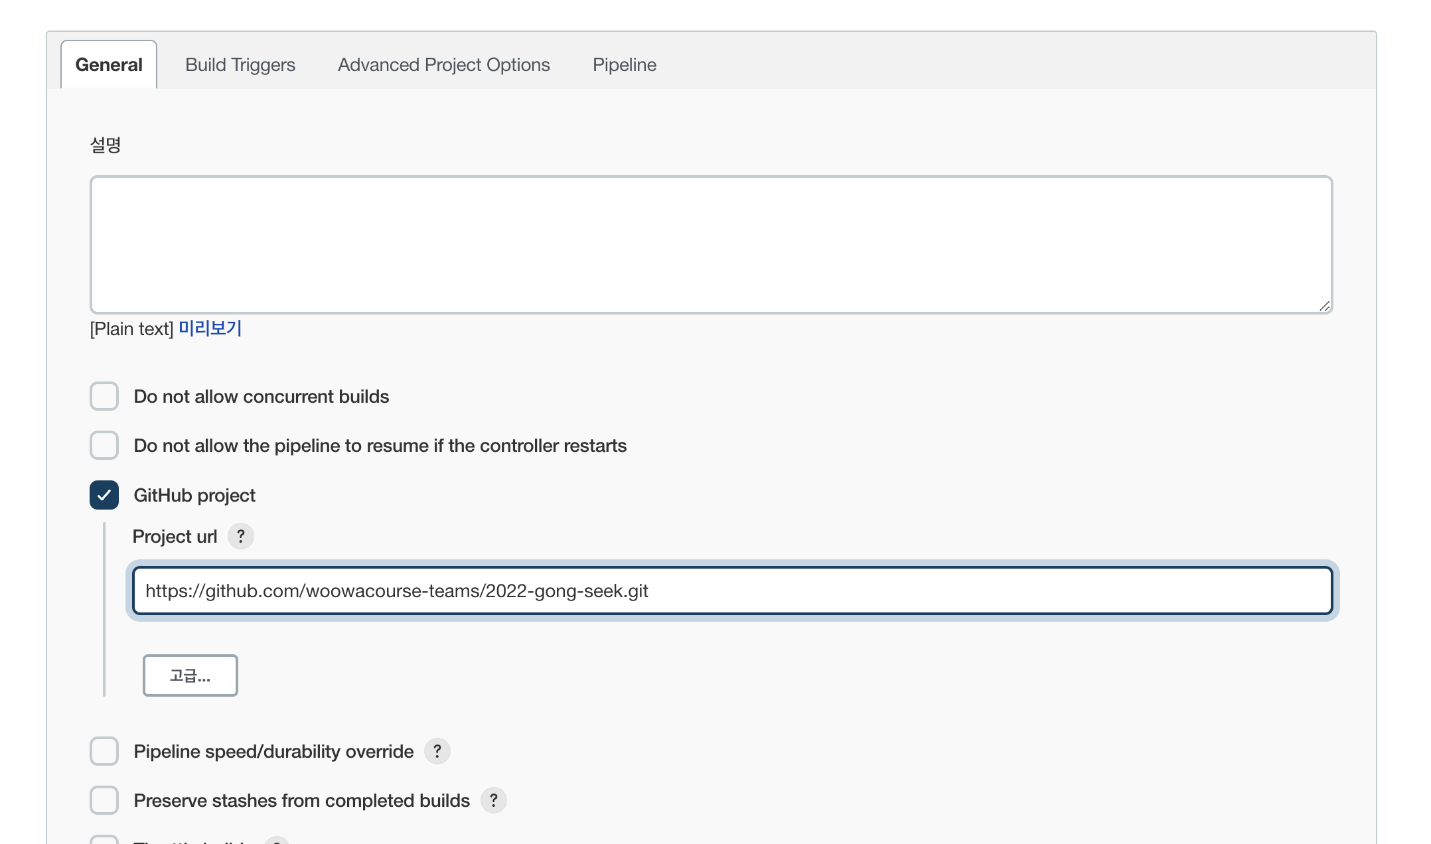1431x844 pixels.
Task: Focus the 설명 description text area
Action: [711, 244]
